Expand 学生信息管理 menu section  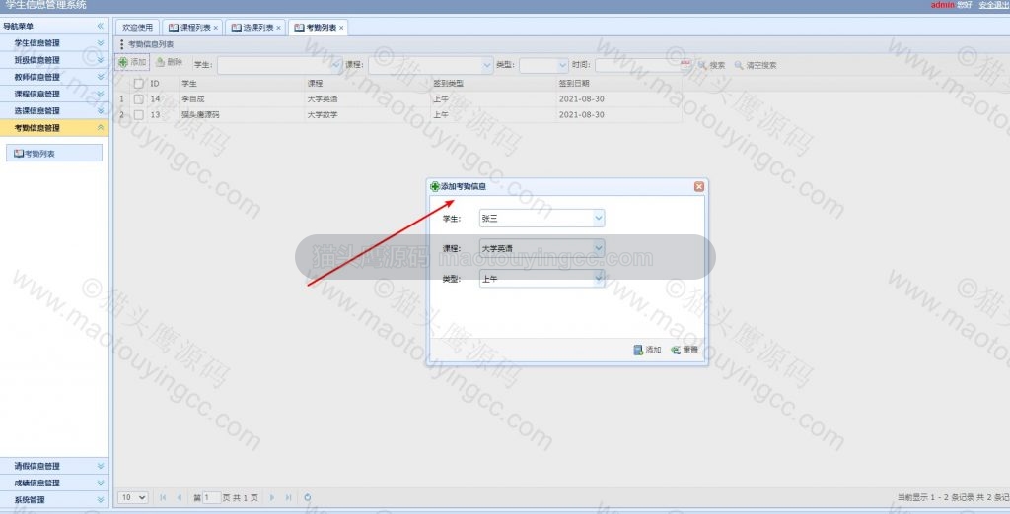point(54,43)
